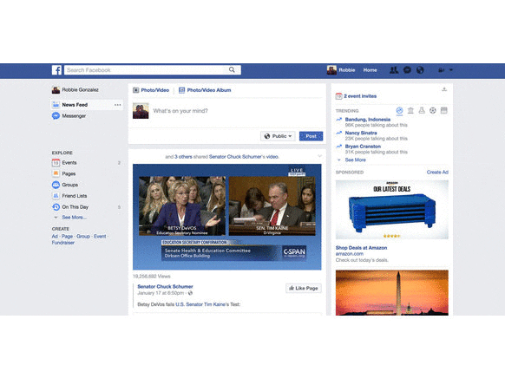Open the shared post options chevron
The height and width of the screenshot is (378, 505).
(x=320, y=156)
